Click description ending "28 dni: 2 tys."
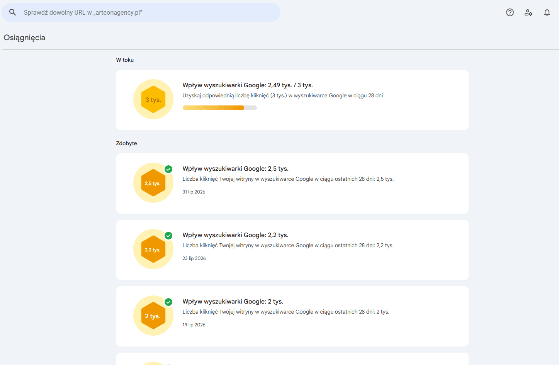 [x=286, y=312]
